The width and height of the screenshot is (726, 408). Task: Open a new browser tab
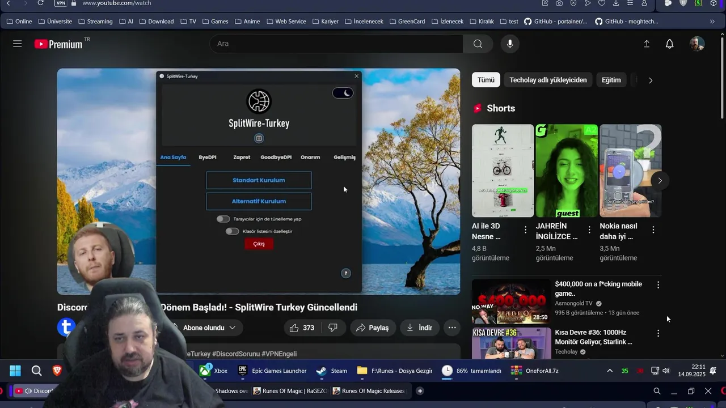(420, 391)
